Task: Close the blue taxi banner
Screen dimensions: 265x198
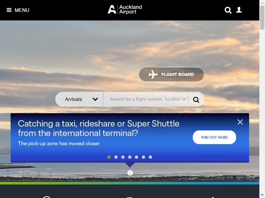Action: pos(240,122)
